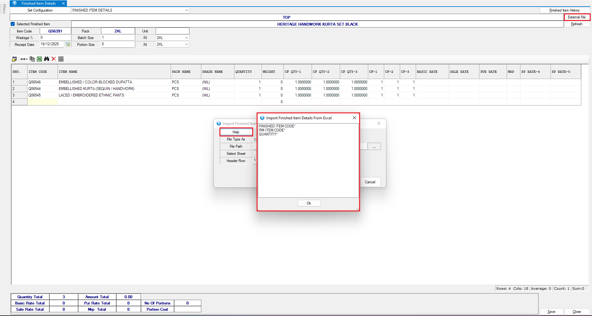
Task: Click the grid layout toolbar icon
Action: (x=61, y=59)
